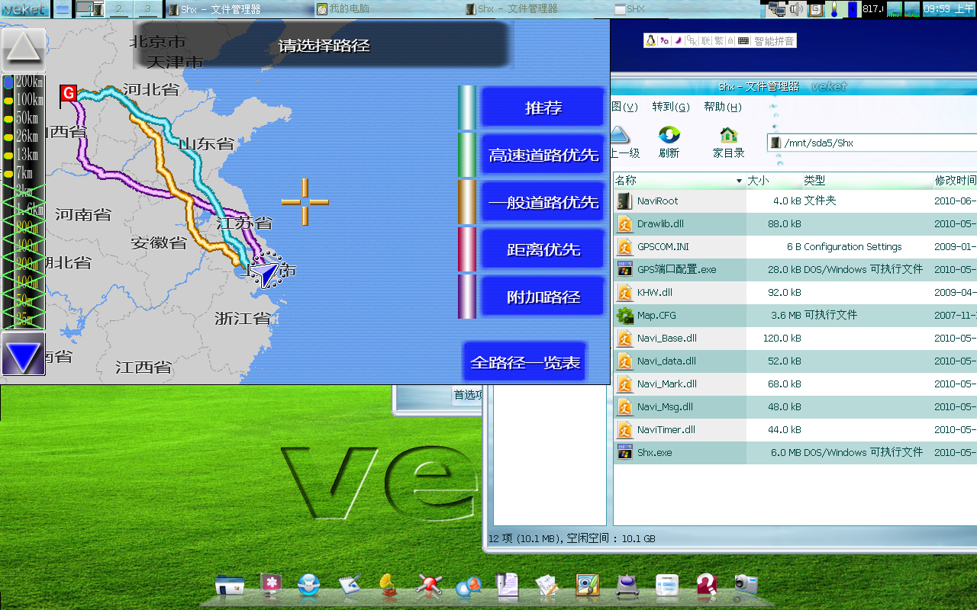Open the gramophone music dock icon
Screen dimensions: 977x610
pos(389,585)
